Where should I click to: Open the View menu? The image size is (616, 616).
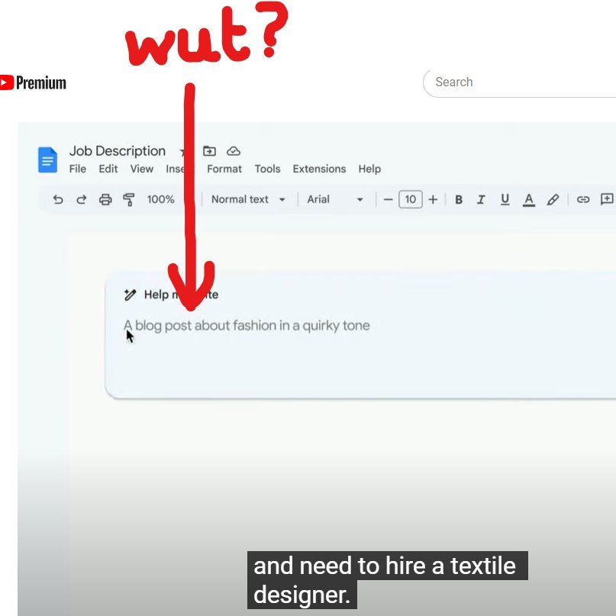(x=142, y=169)
